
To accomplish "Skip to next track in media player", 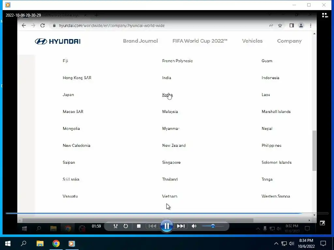I will point(181,226).
